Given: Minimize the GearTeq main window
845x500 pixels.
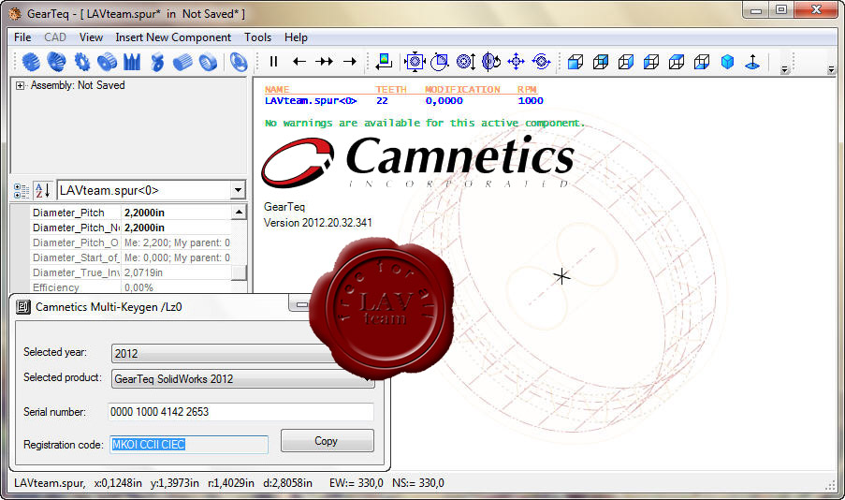Looking at the screenshot, I should (755, 10).
